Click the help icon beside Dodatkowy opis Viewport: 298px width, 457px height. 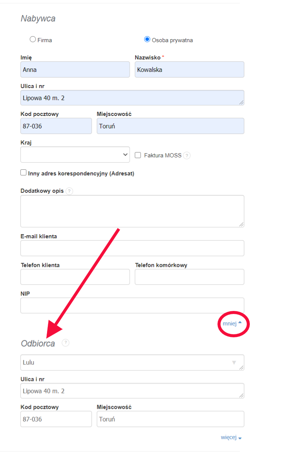pos(69,191)
